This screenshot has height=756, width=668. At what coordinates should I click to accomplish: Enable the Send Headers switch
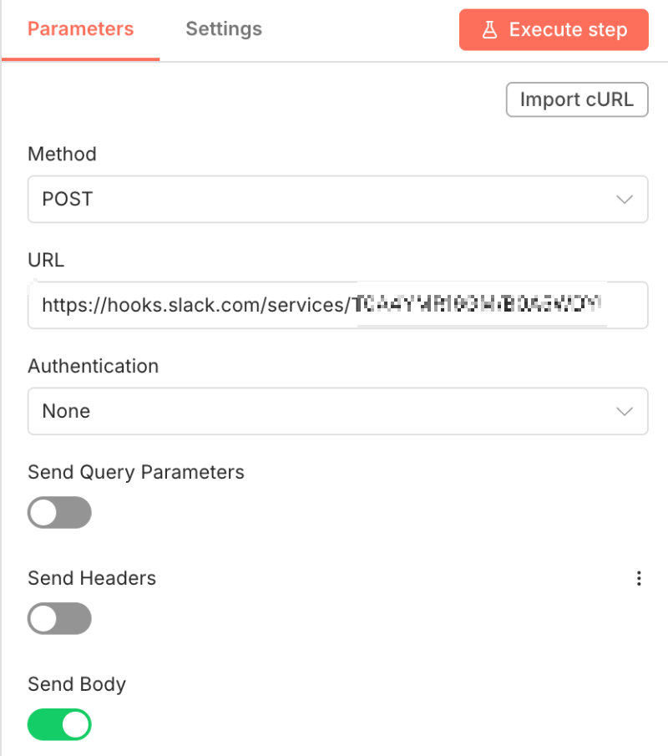59,618
